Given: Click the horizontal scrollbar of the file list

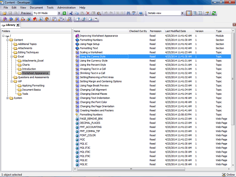Looking at the screenshot, I should click(131, 169).
